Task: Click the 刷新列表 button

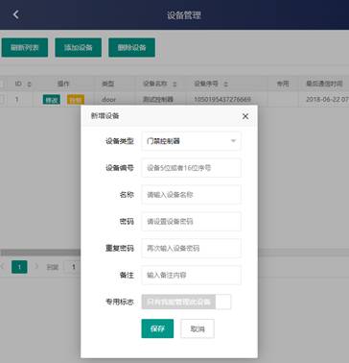Action: pyautogui.click(x=25, y=48)
